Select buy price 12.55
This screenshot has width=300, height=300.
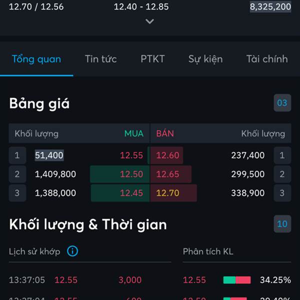click(x=131, y=155)
